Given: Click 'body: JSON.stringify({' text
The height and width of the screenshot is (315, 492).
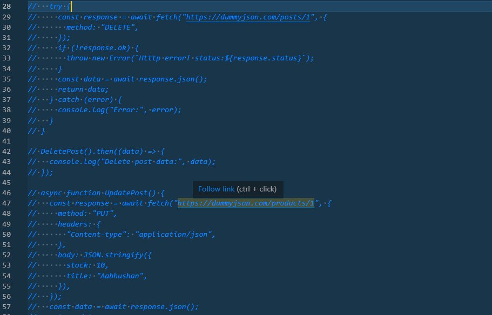Looking at the screenshot, I should (104, 255).
